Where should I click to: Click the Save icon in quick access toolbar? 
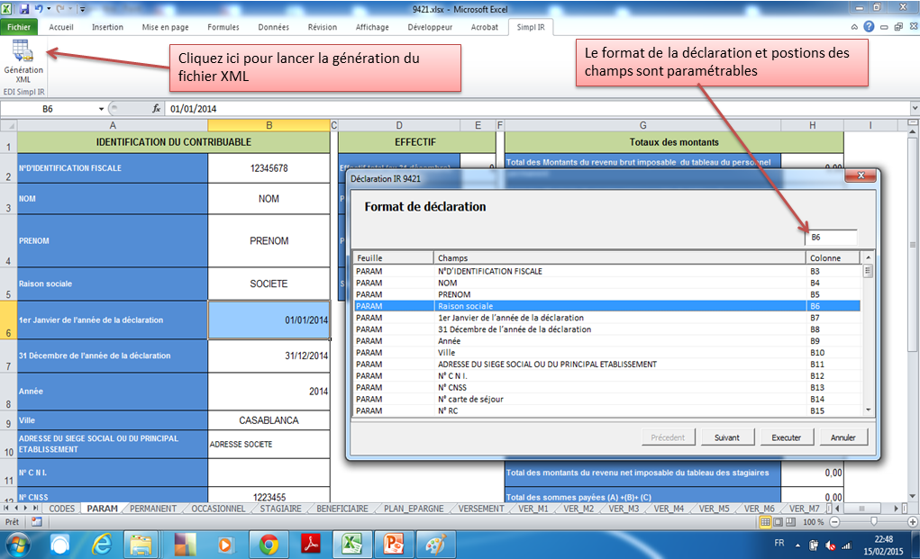pyautogui.click(x=23, y=8)
